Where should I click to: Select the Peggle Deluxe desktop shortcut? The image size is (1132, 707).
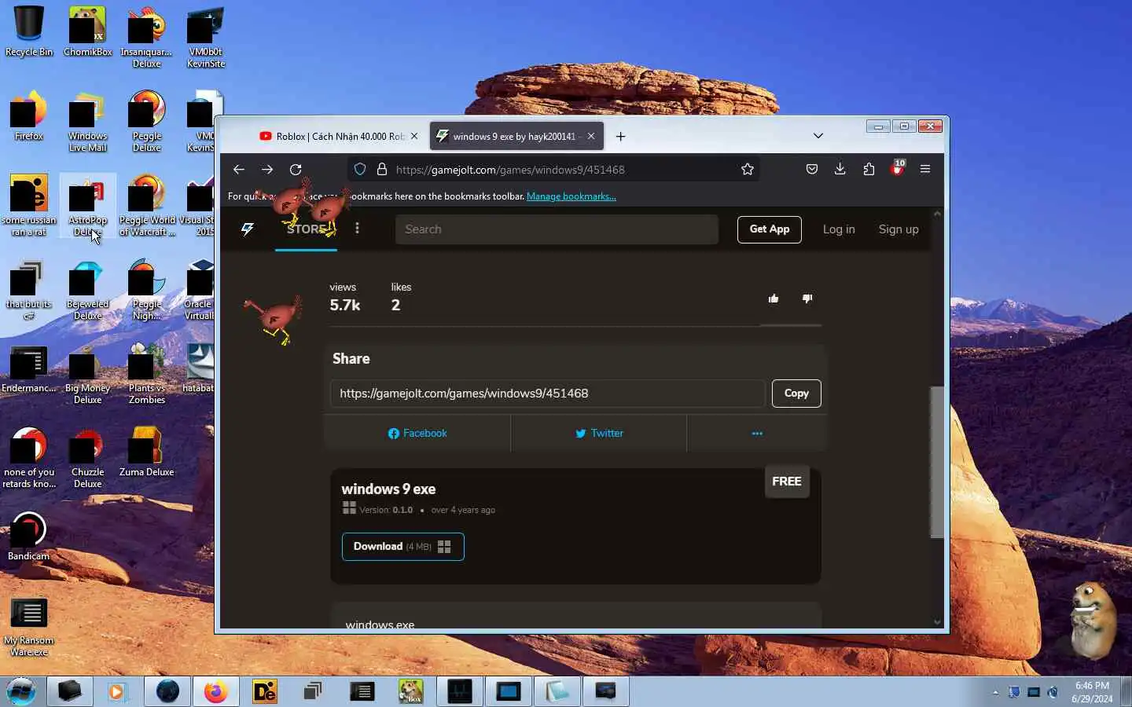coord(147,121)
